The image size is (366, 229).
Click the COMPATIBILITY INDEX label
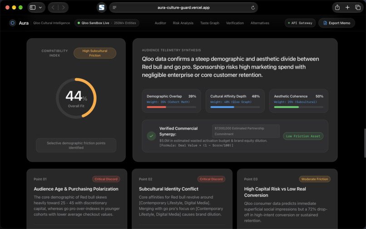54,53
